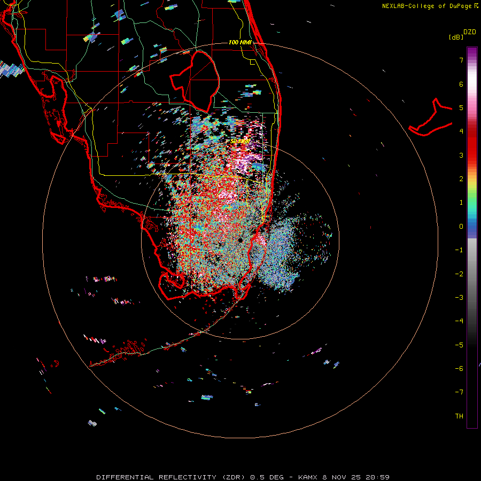
Task: Click the -4 scale label
Action: point(459,321)
